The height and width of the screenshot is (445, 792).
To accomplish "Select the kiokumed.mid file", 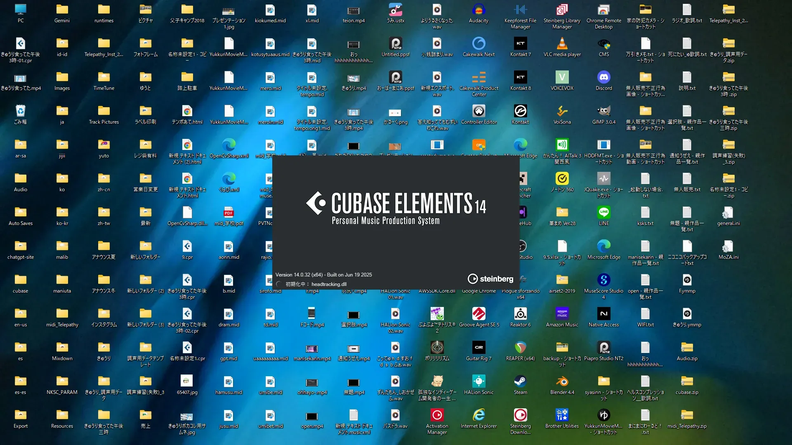I will click(x=270, y=10).
